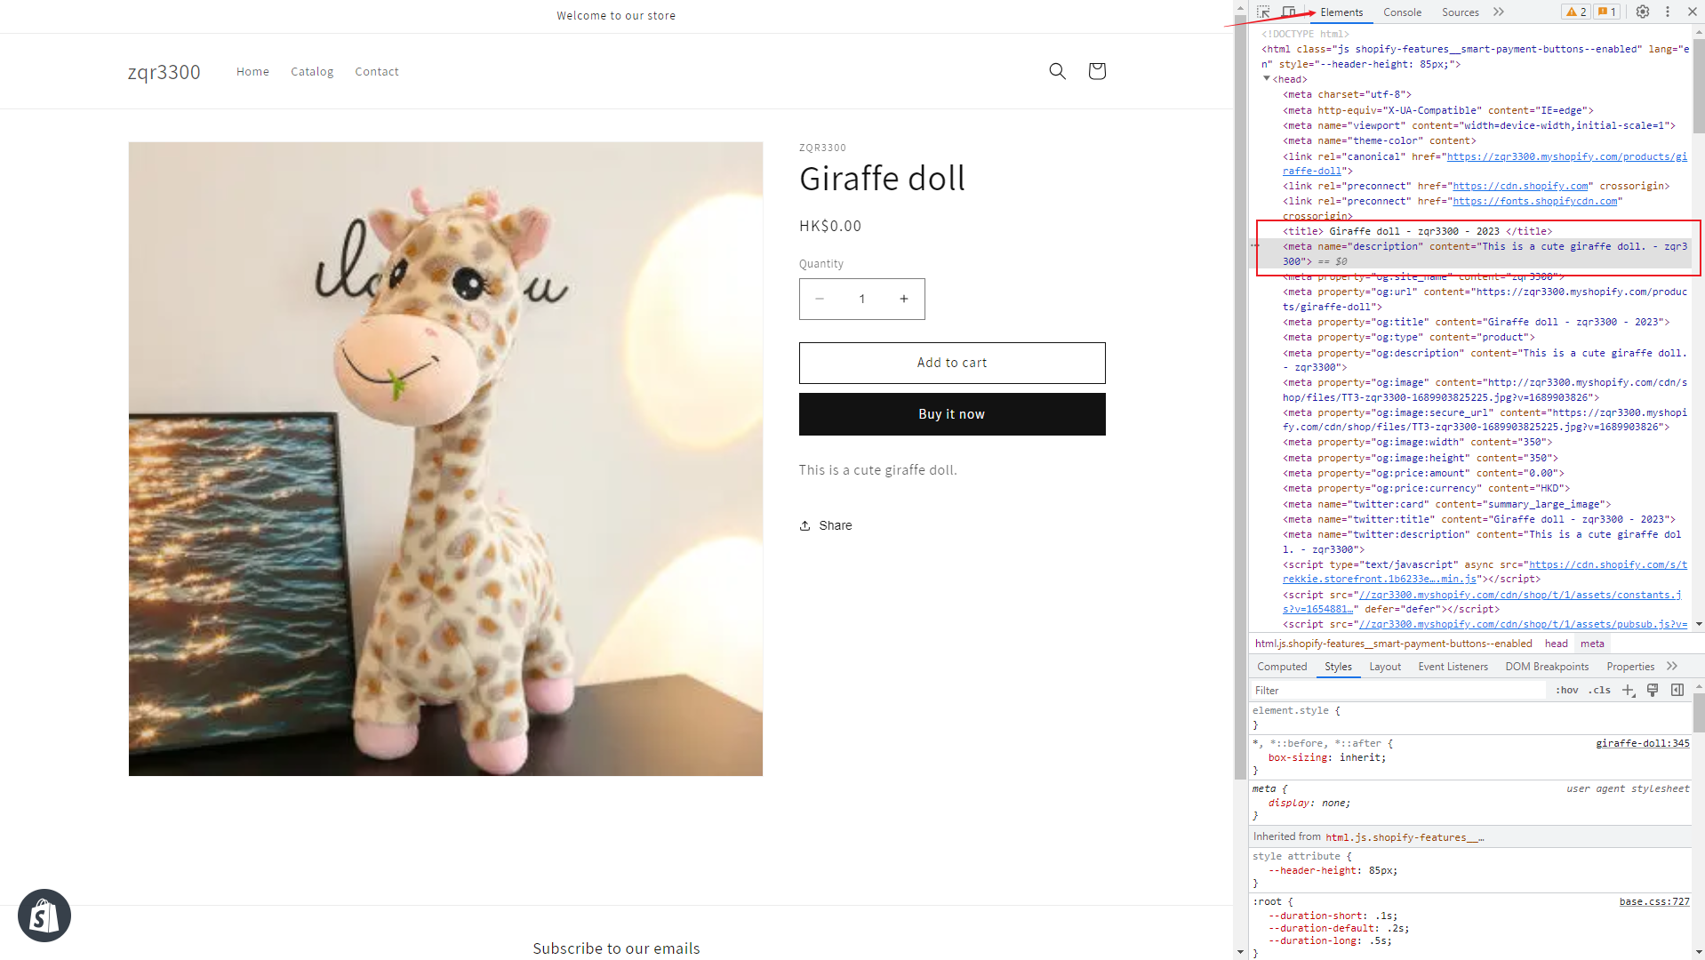Select the meta og:price:currency HKD row

1427,488
